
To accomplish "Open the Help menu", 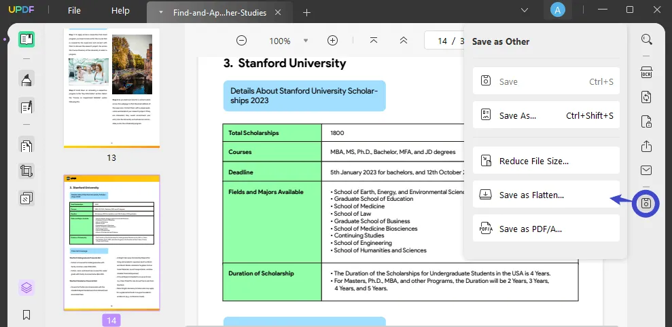I will pos(120,11).
